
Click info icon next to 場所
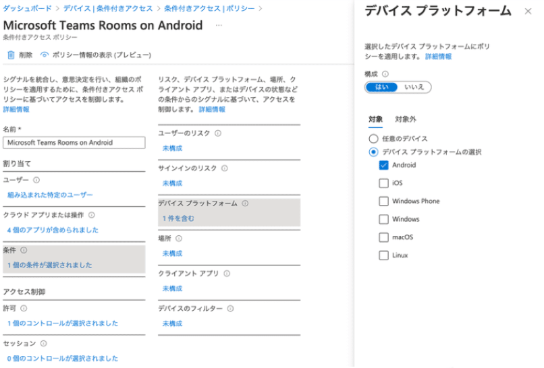click(179, 238)
